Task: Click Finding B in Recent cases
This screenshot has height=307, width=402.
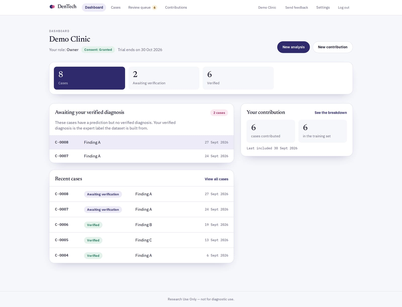Action: (x=143, y=225)
